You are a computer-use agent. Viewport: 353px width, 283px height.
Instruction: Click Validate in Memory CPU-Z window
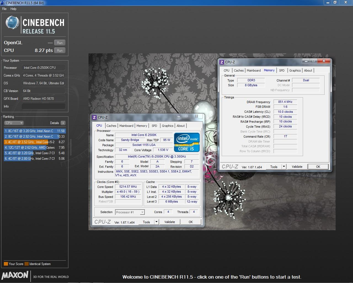tap(297, 167)
